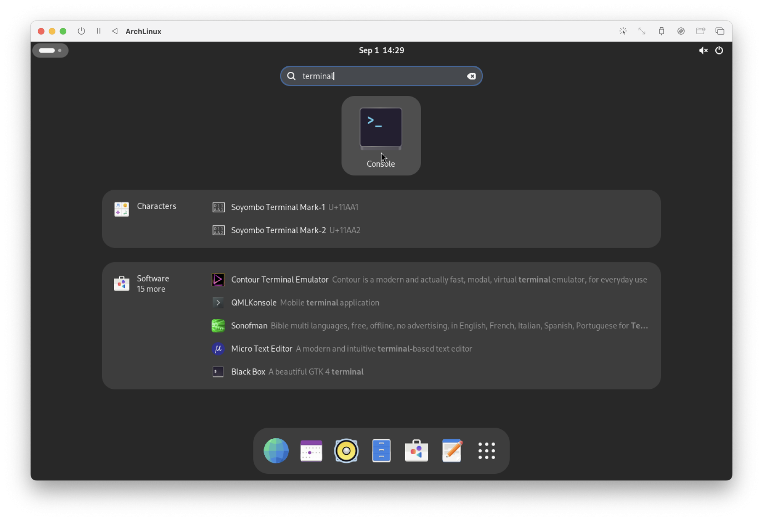Focus the terminal search input field

point(381,76)
